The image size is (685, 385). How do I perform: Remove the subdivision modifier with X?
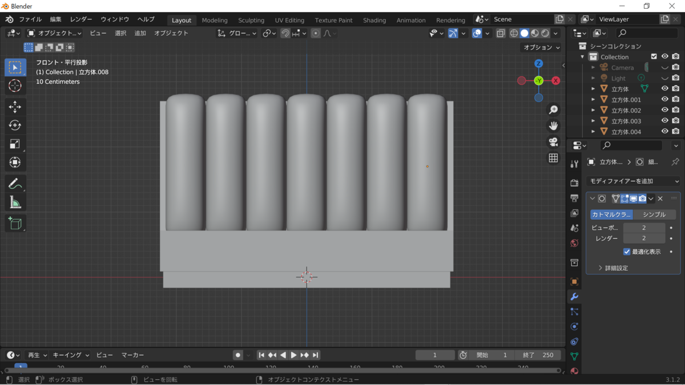[660, 198]
